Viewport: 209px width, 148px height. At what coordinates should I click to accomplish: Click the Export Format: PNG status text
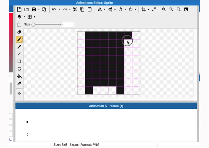tap(85, 144)
